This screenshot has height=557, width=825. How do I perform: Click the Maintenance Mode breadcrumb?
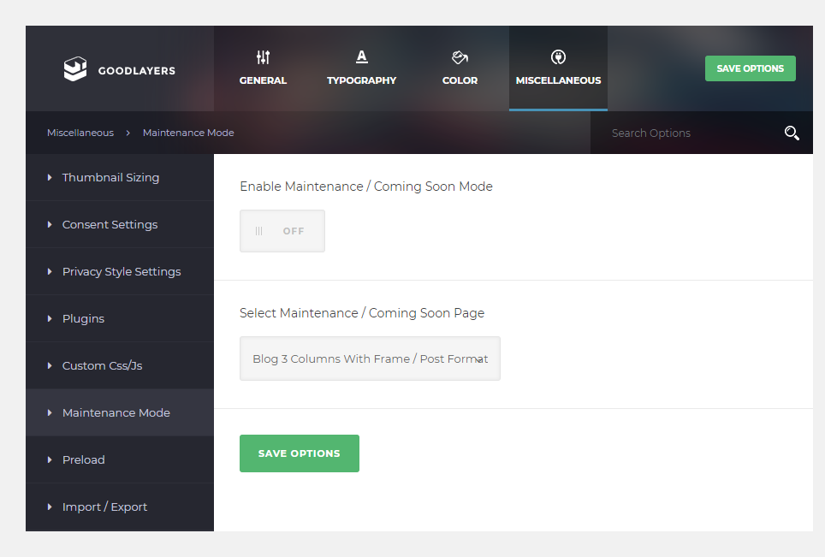click(188, 133)
